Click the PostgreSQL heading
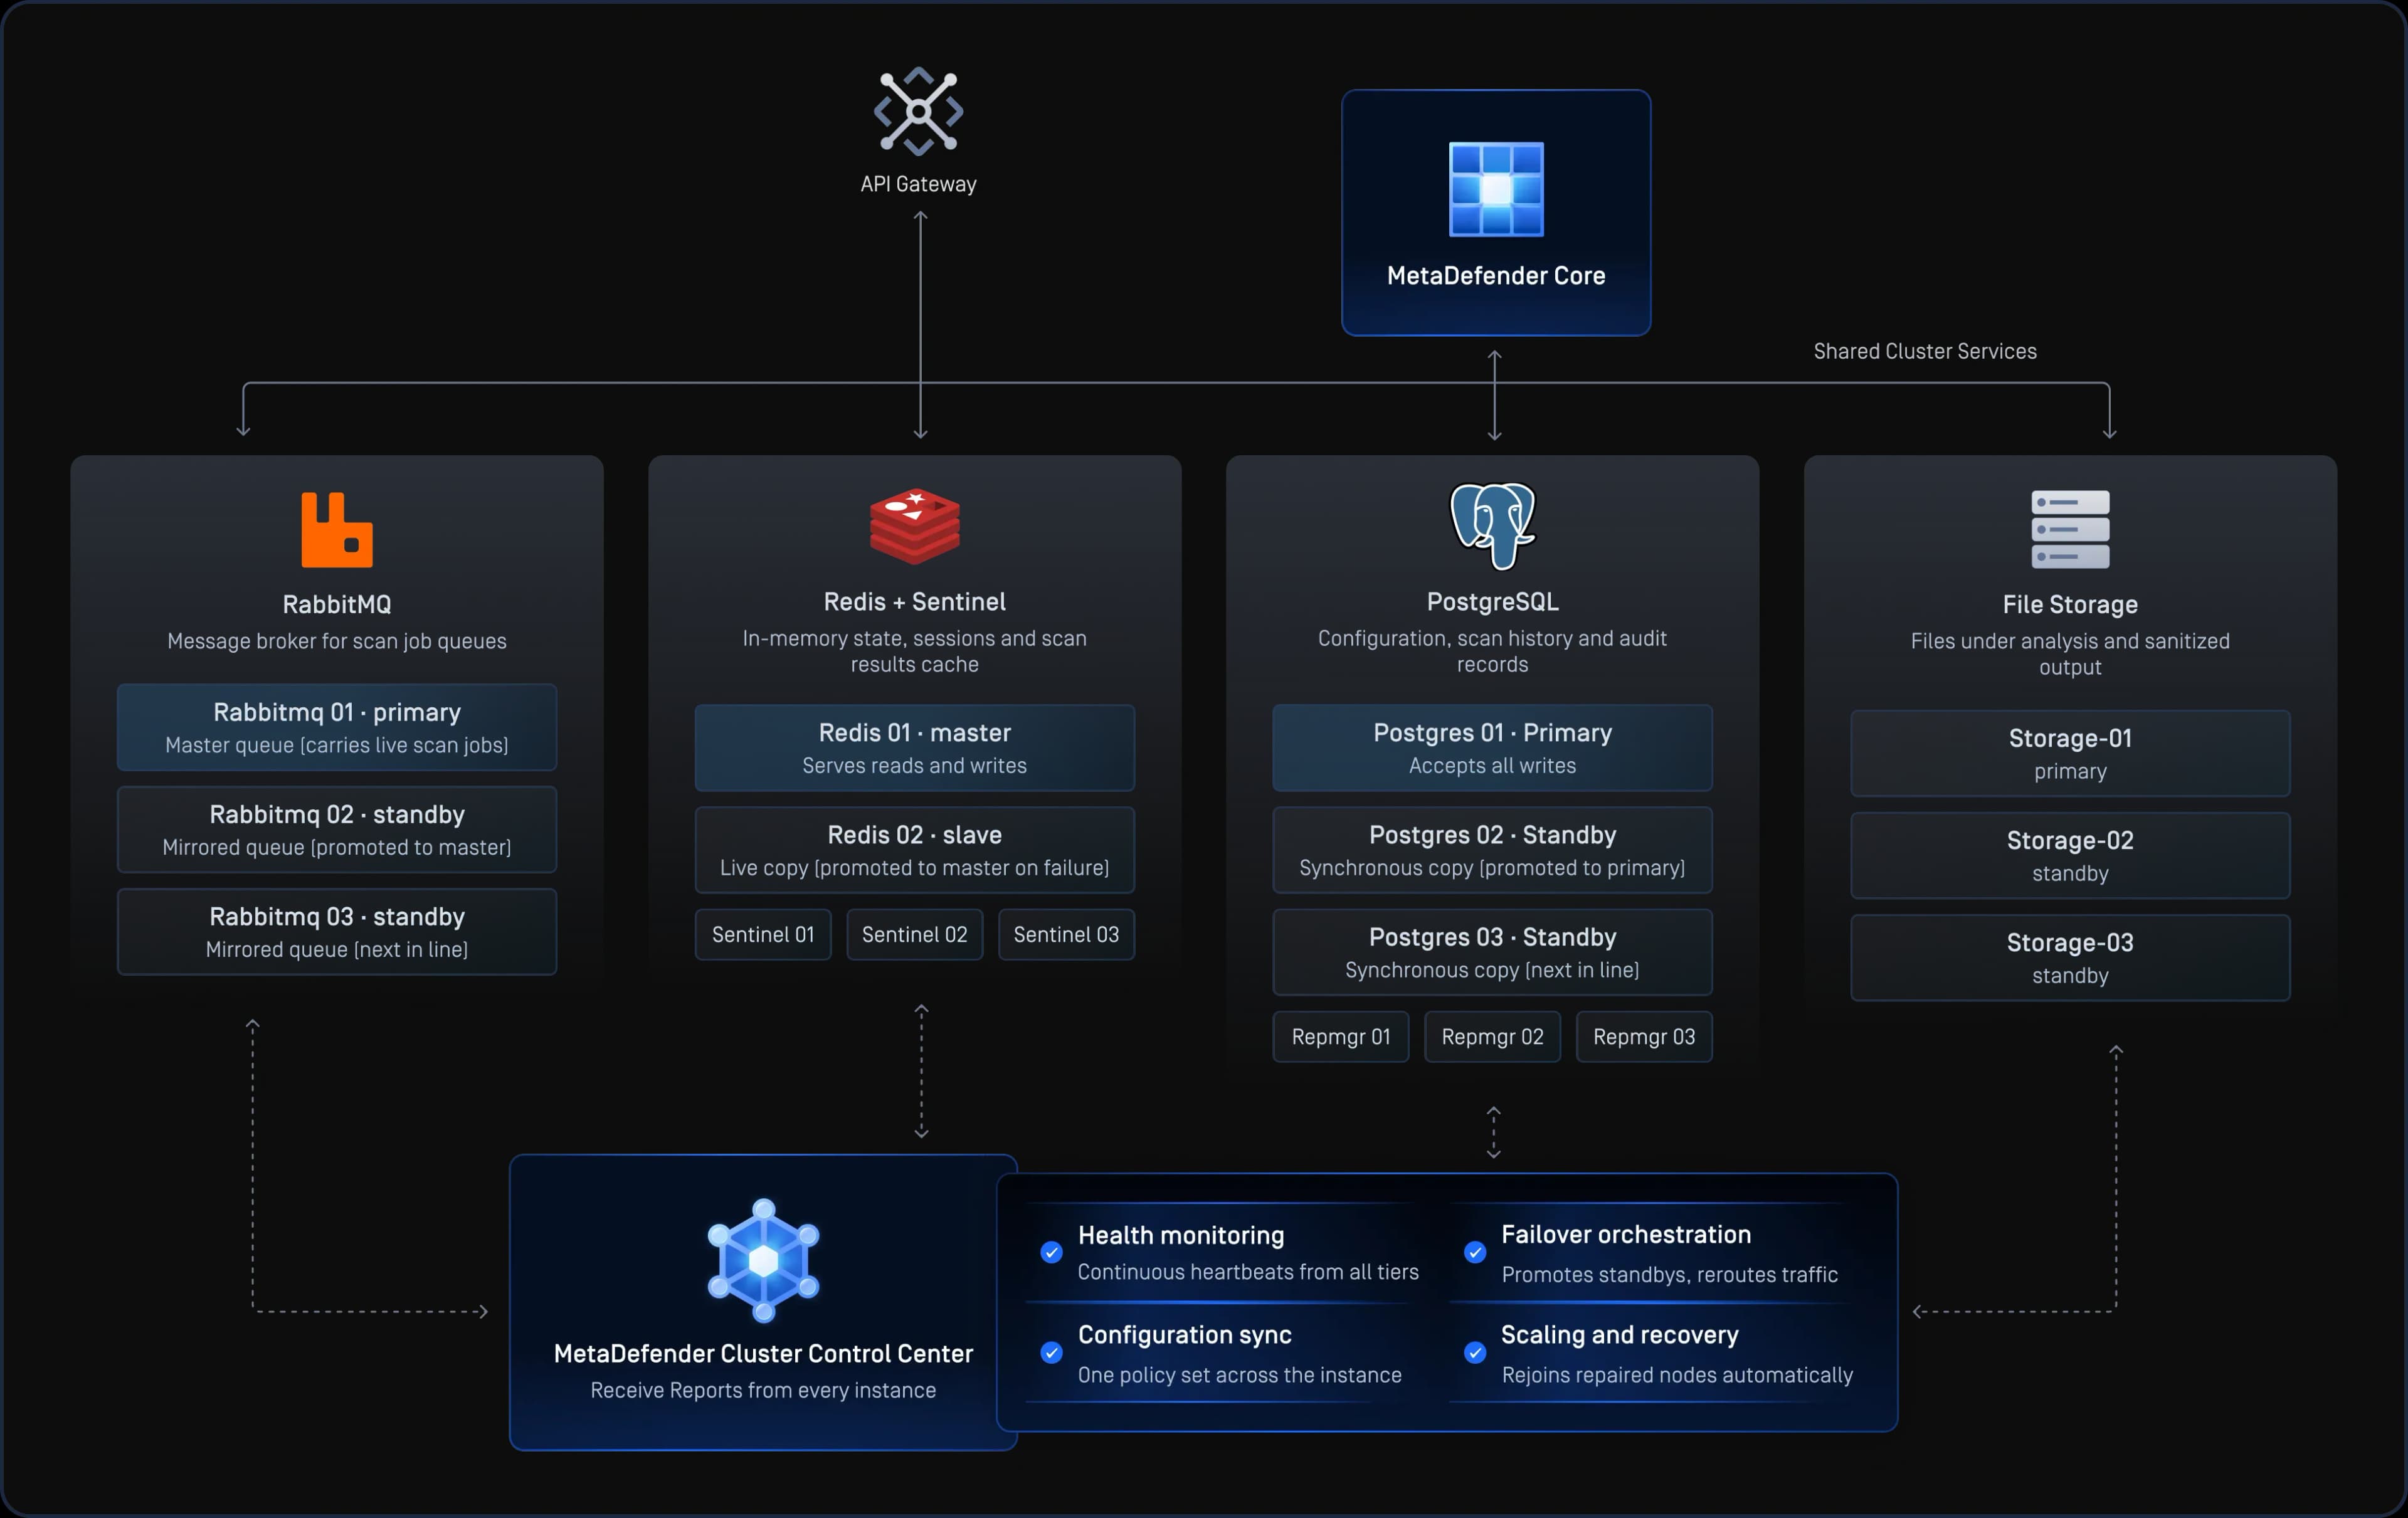This screenshot has width=2408, height=1518. click(1492, 601)
